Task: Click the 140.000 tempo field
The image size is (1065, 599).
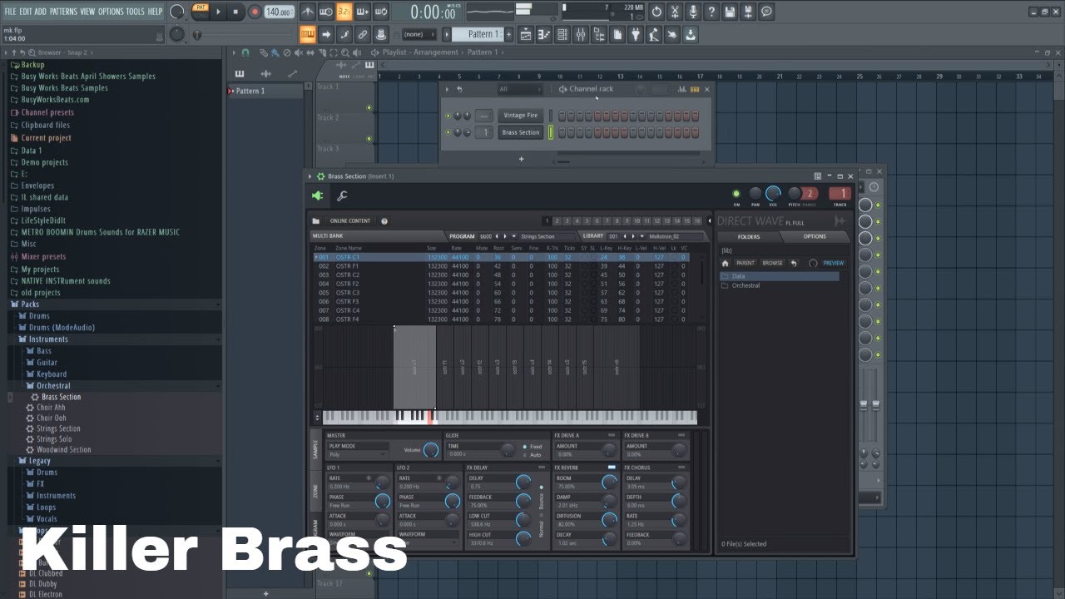Action: click(279, 12)
